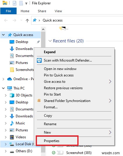123x156 pixels.
Task: Click the Videos film icon
Action: [x=12, y=137]
